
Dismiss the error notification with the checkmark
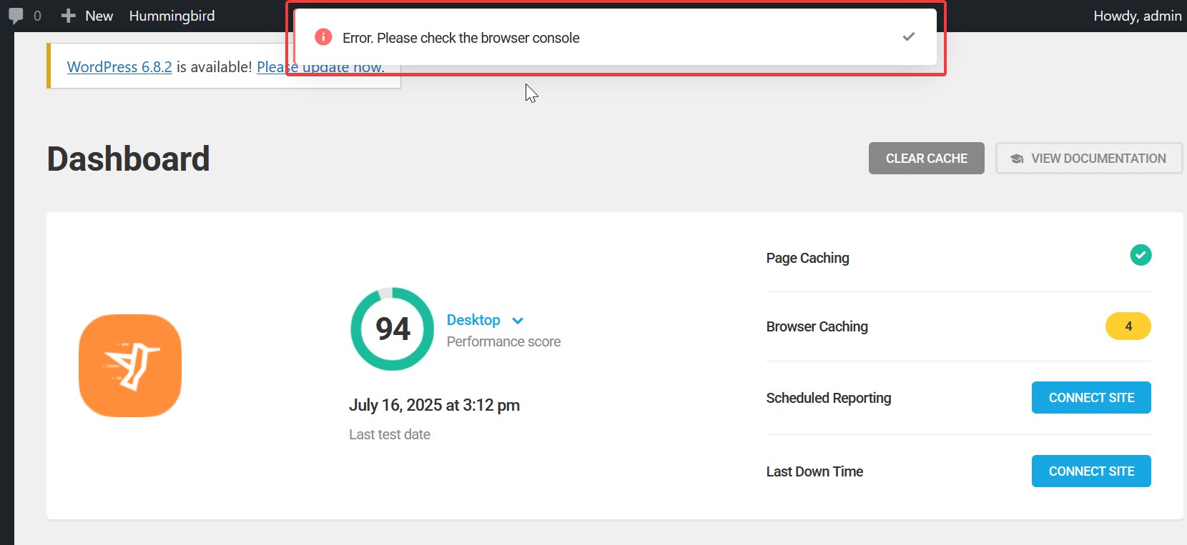908,36
